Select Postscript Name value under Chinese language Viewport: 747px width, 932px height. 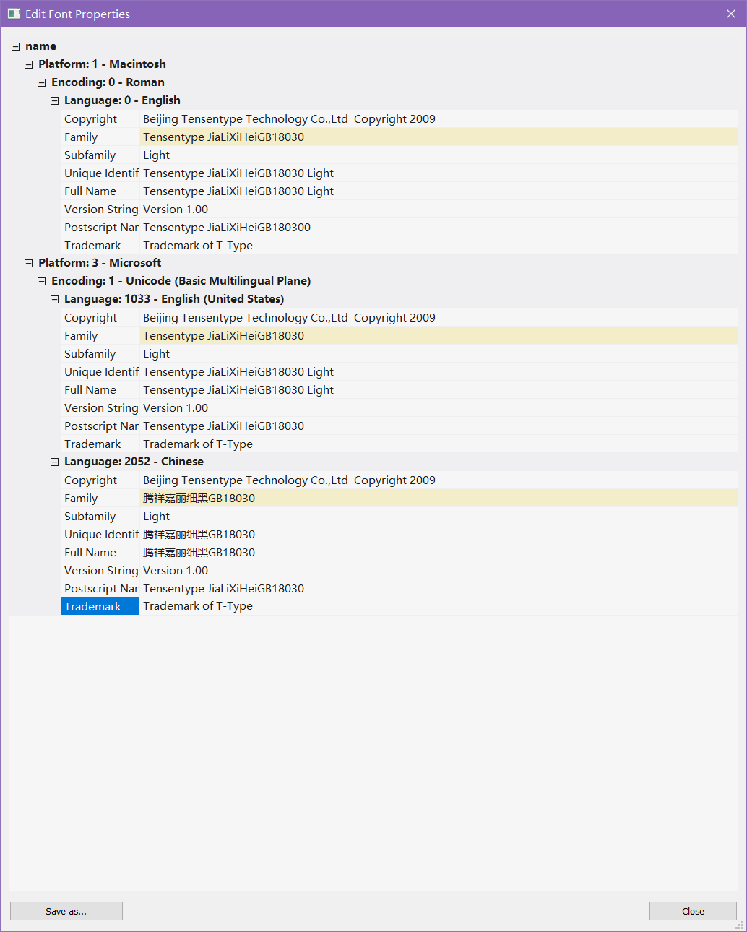[x=439, y=588]
